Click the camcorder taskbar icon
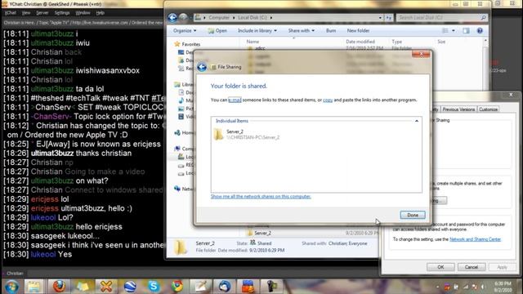The width and height of the screenshot is (523, 294). (x=271, y=287)
